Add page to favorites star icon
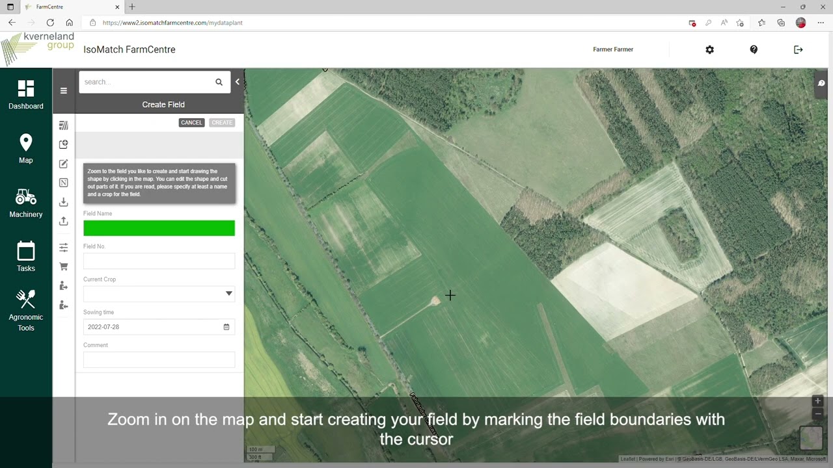Image resolution: width=833 pixels, height=468 pixels. tap(740, 23)
